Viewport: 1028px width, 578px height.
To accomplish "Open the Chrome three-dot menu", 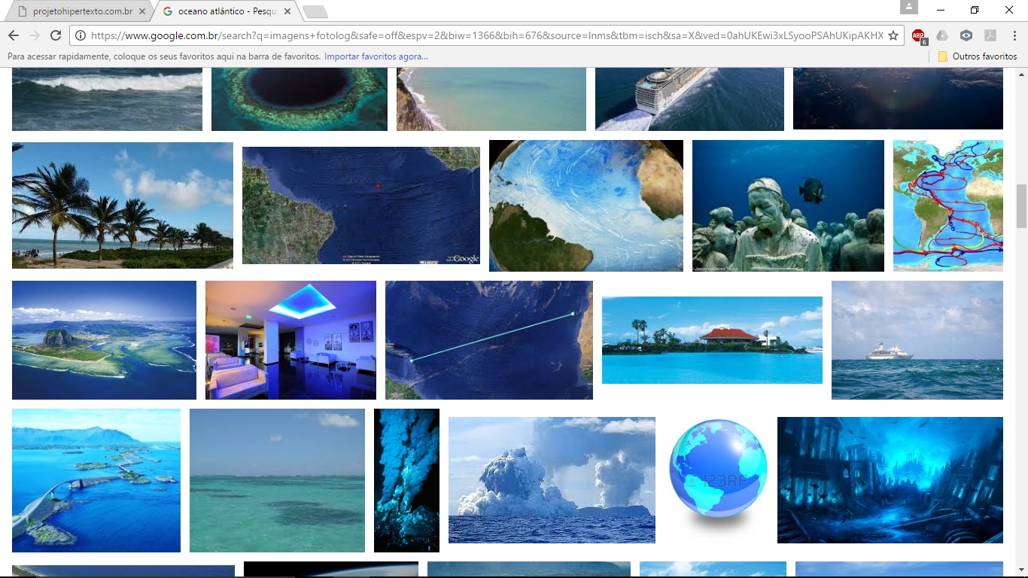I will point(1014,35).
